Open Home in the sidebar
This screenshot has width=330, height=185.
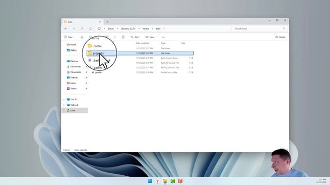tap(71, 45)
